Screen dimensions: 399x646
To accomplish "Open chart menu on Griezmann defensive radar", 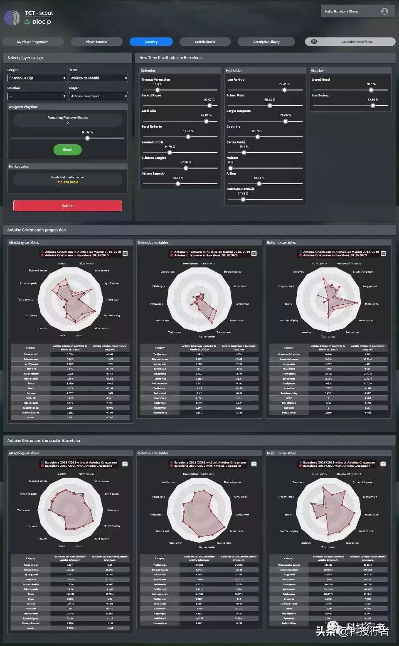I will coord(254,253).
